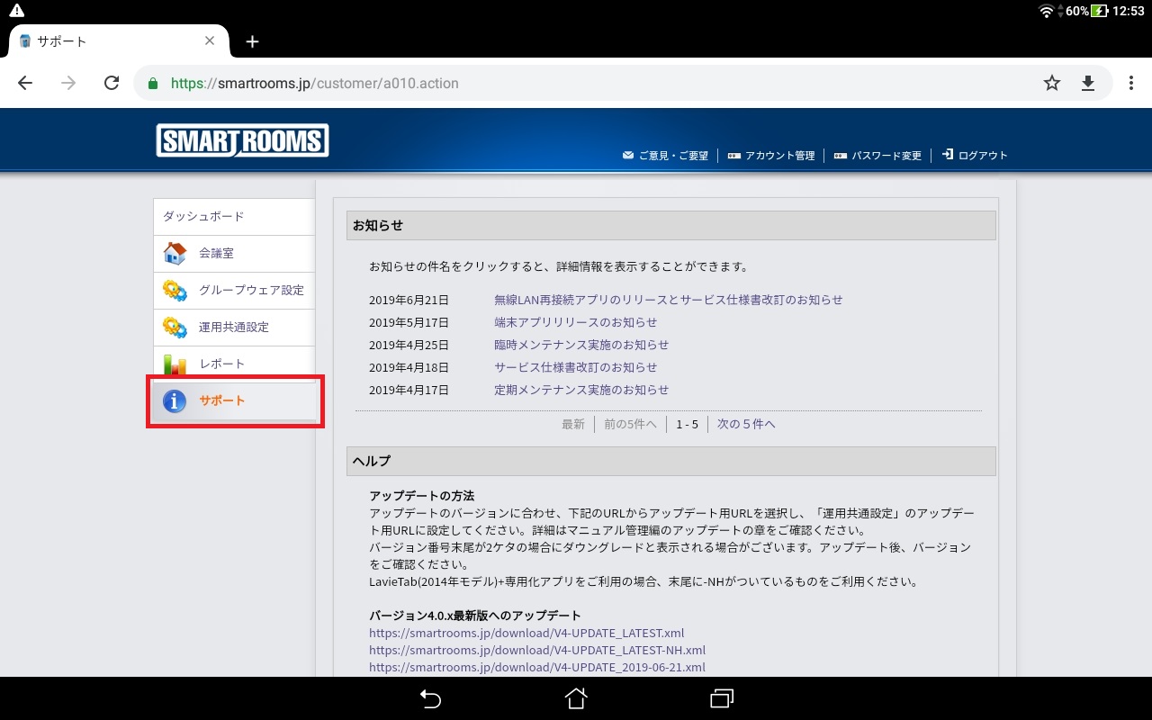The width and height of the screenshot is (1152, 720).
Task: Open V4-UPDATE_LATEST.xml download link
Action: (526, 633)
